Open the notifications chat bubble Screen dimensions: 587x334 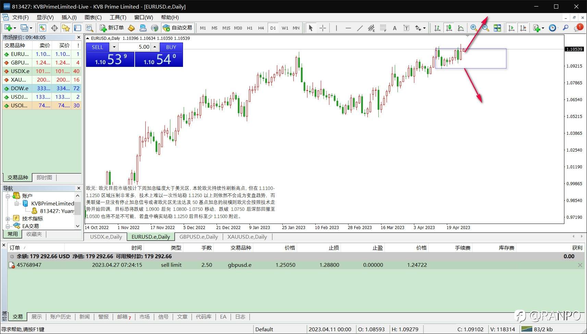coord(578,27)
